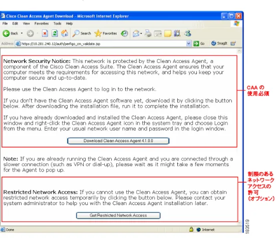Open History clock icon in toolbar
Image resolution: width=276 pixels, height=238 pixels.
click(124, 33)
